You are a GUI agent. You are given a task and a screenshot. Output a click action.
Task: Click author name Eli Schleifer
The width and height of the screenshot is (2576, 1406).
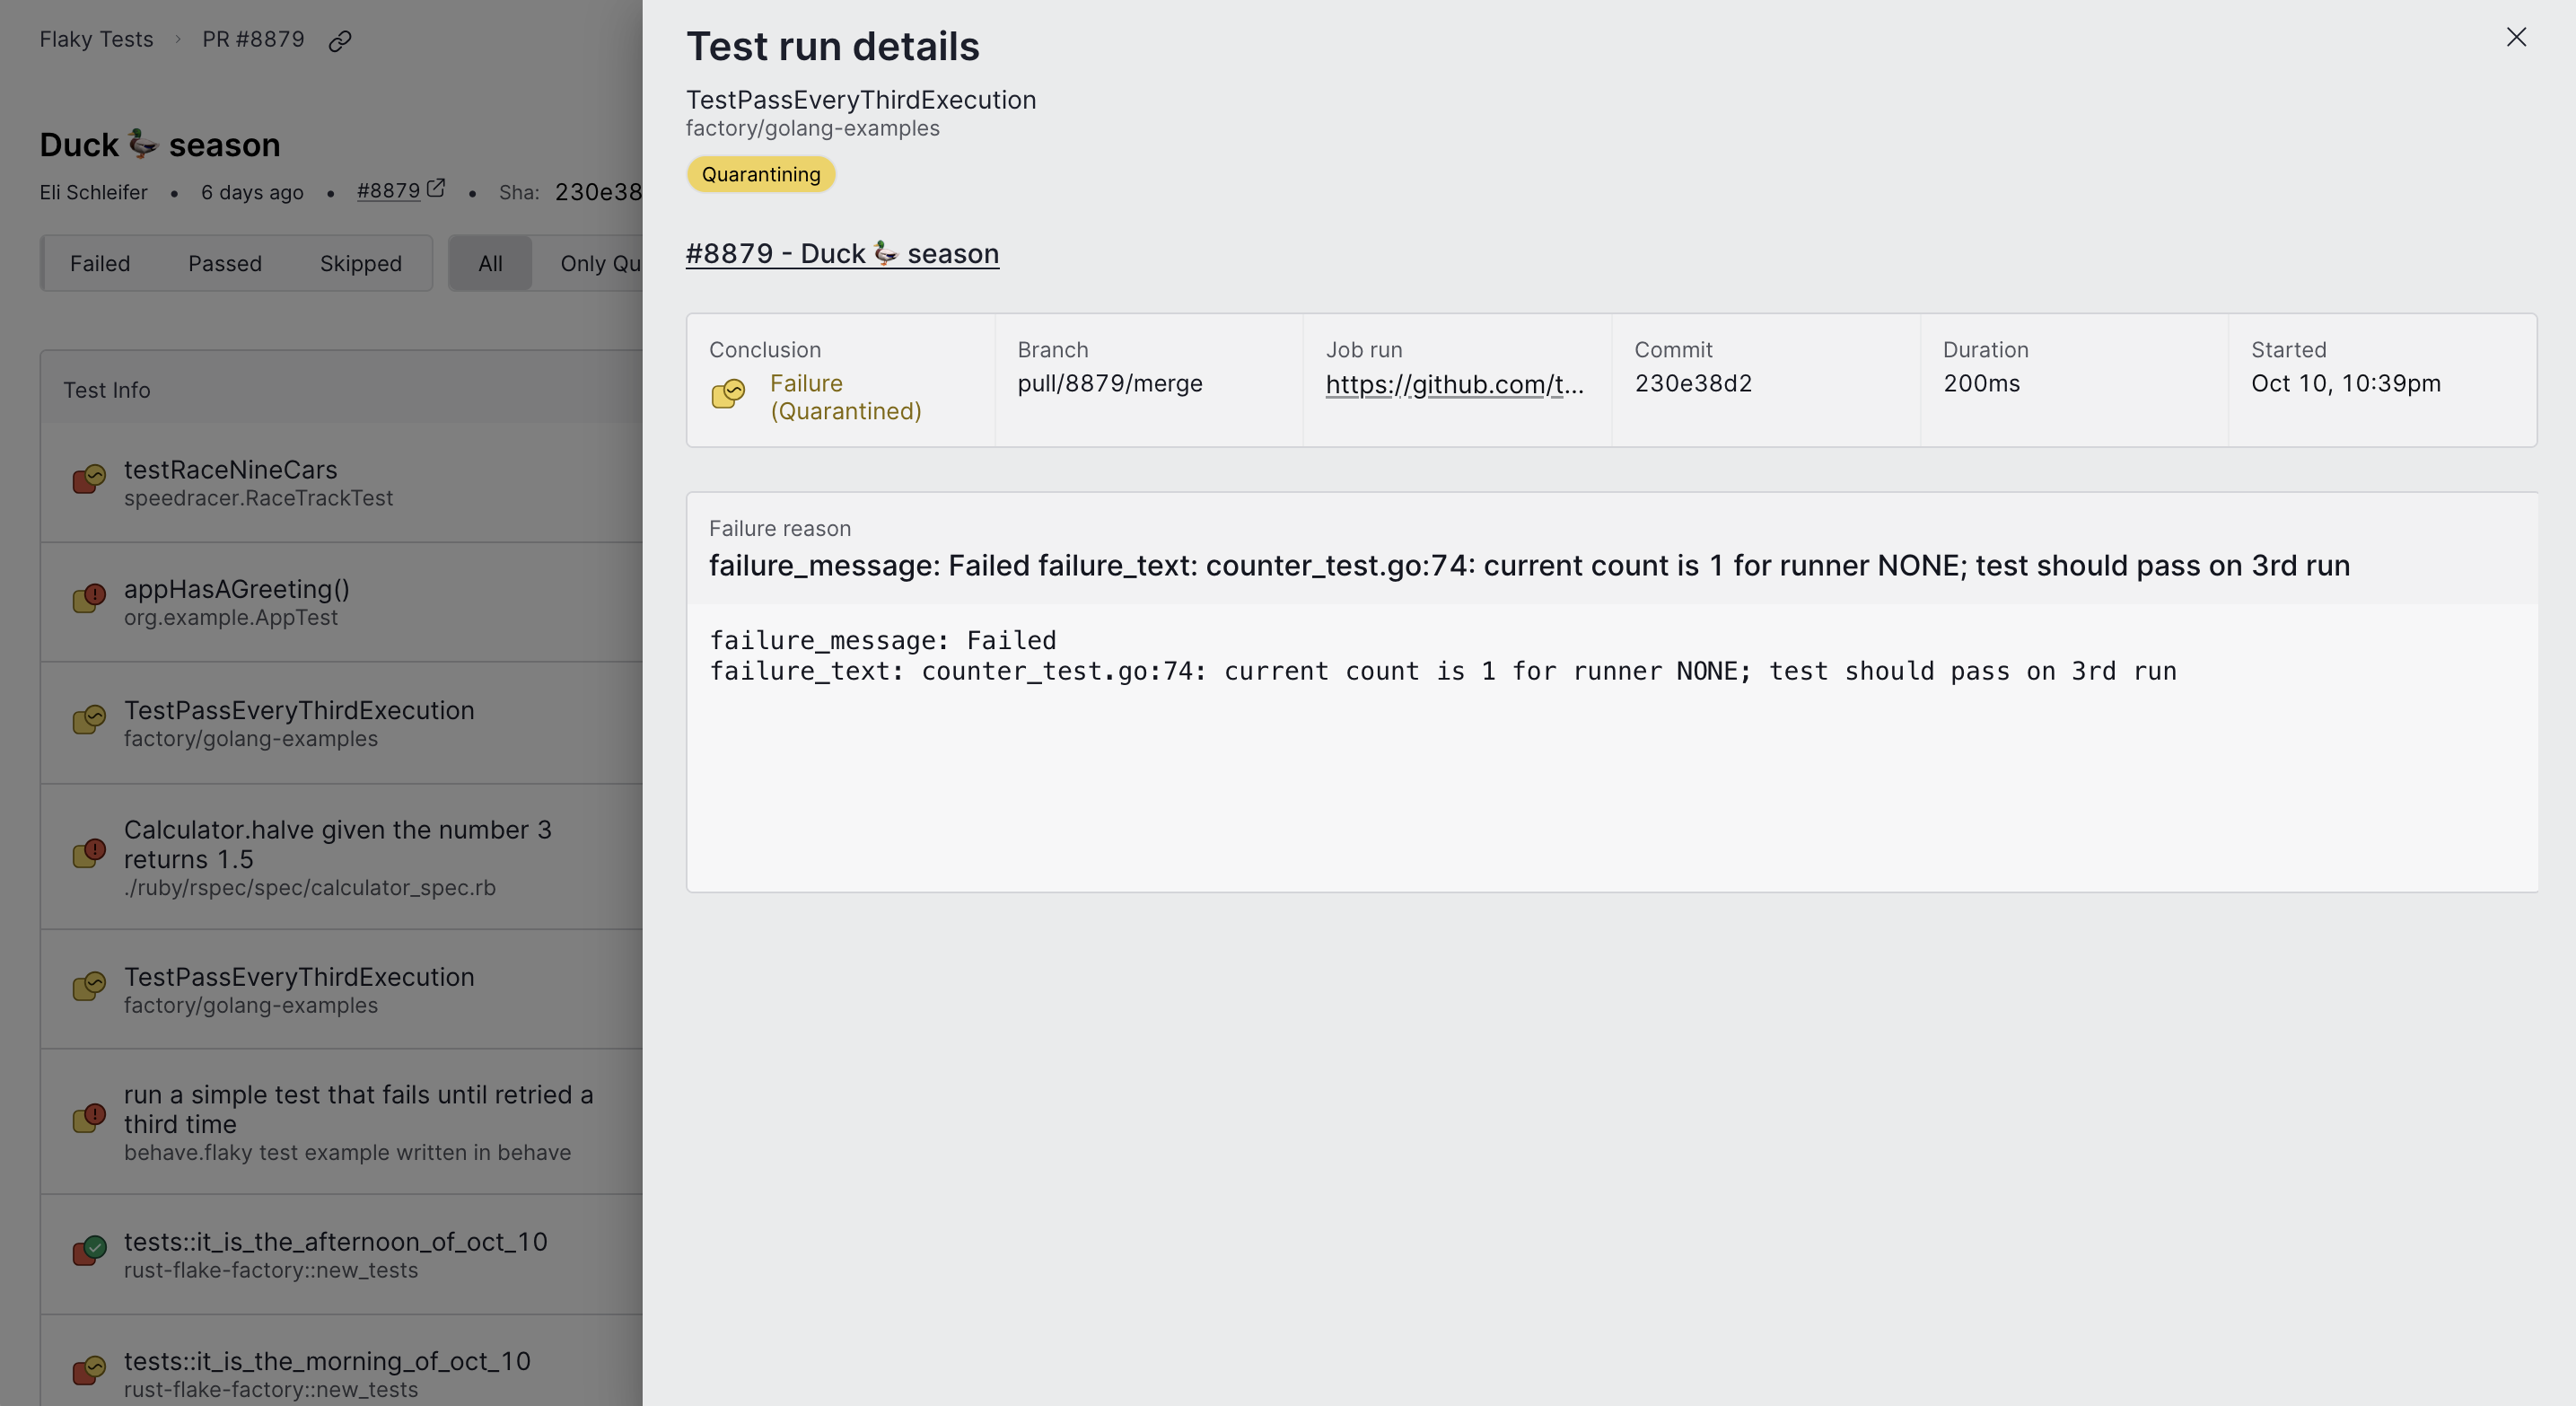tap(93, 192)
